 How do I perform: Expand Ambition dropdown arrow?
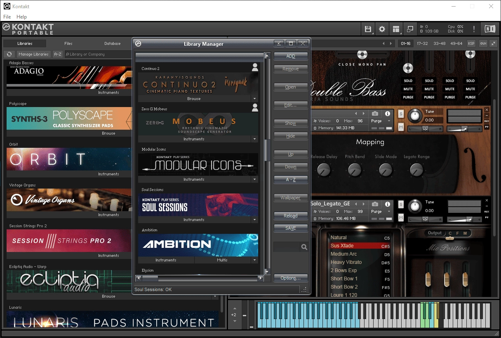(254, 260)
